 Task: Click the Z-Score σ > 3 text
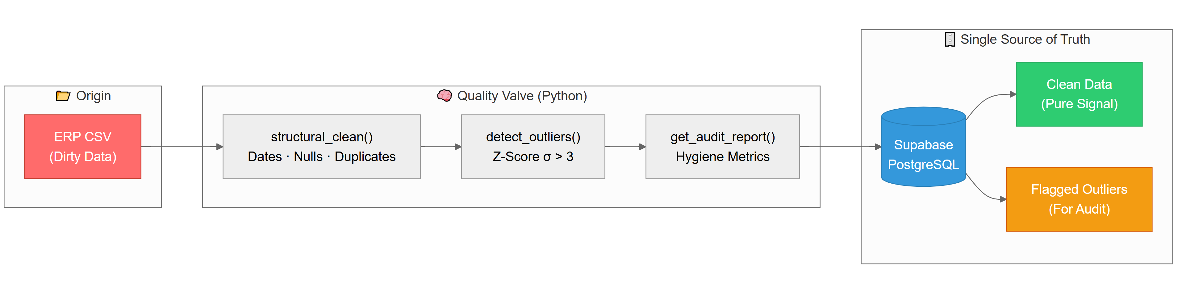pyautogui.click(x=533, y=157)
